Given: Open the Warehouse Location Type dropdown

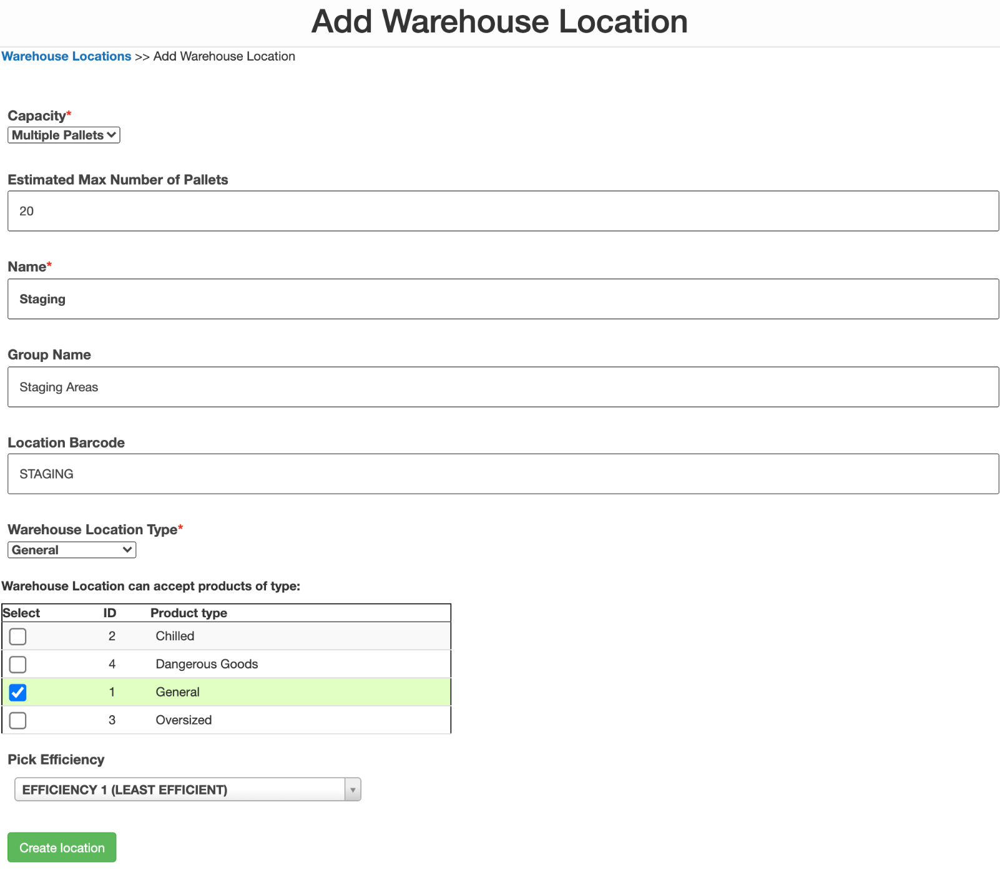Looking at the screenshot, I should [x=71, y=550].
